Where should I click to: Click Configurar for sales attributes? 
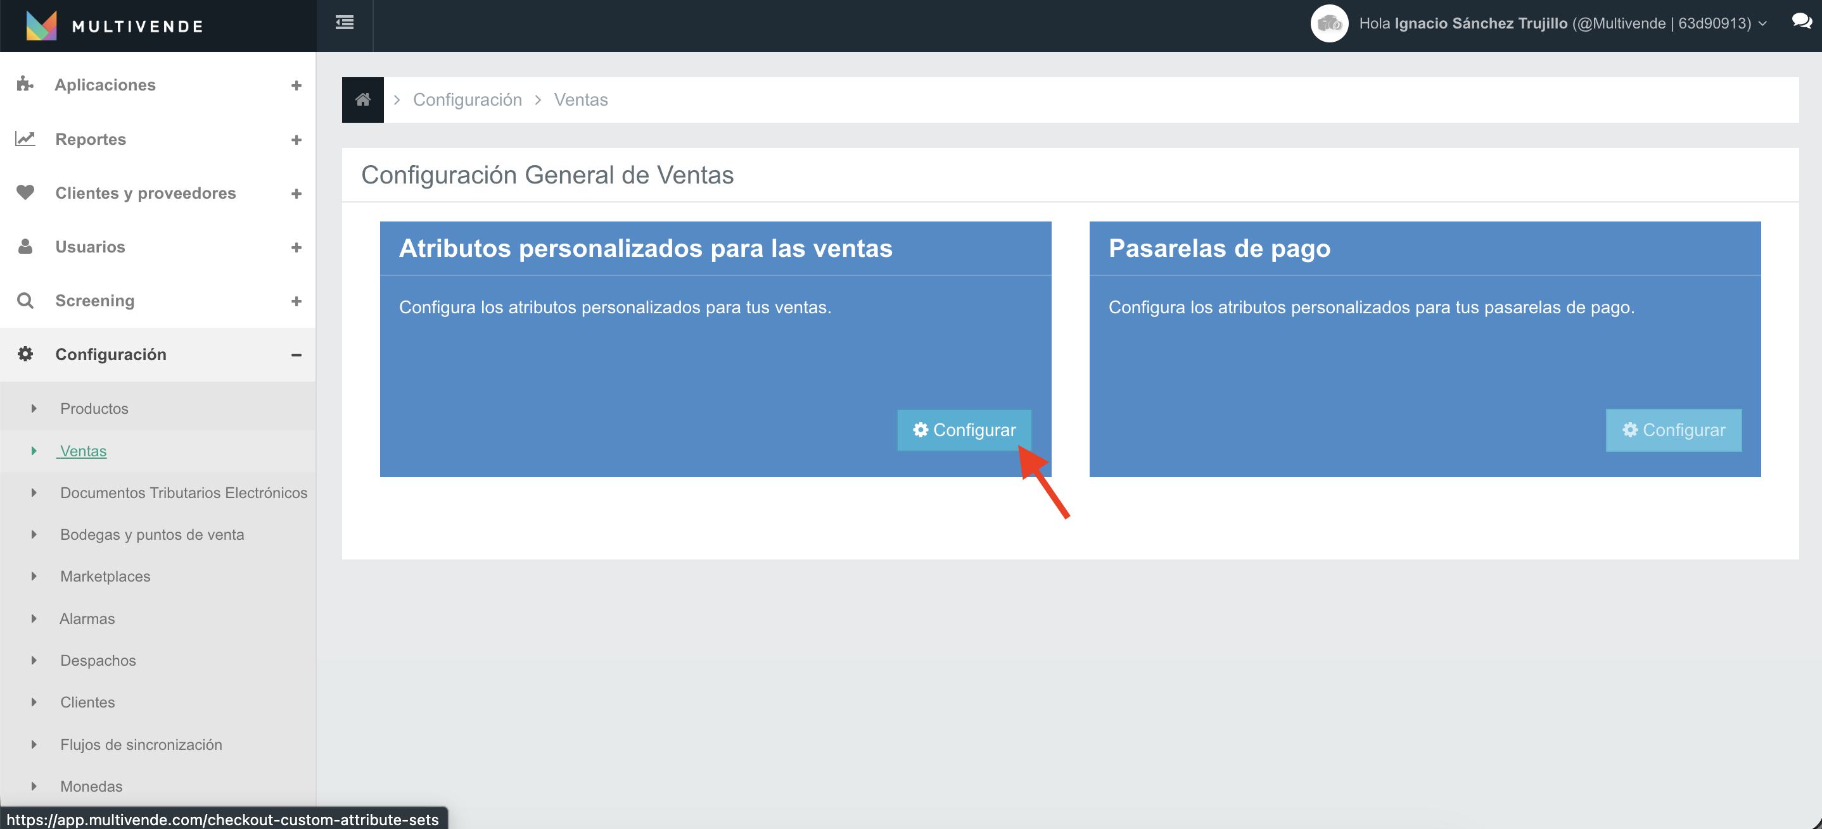click(x=964, y=430)
